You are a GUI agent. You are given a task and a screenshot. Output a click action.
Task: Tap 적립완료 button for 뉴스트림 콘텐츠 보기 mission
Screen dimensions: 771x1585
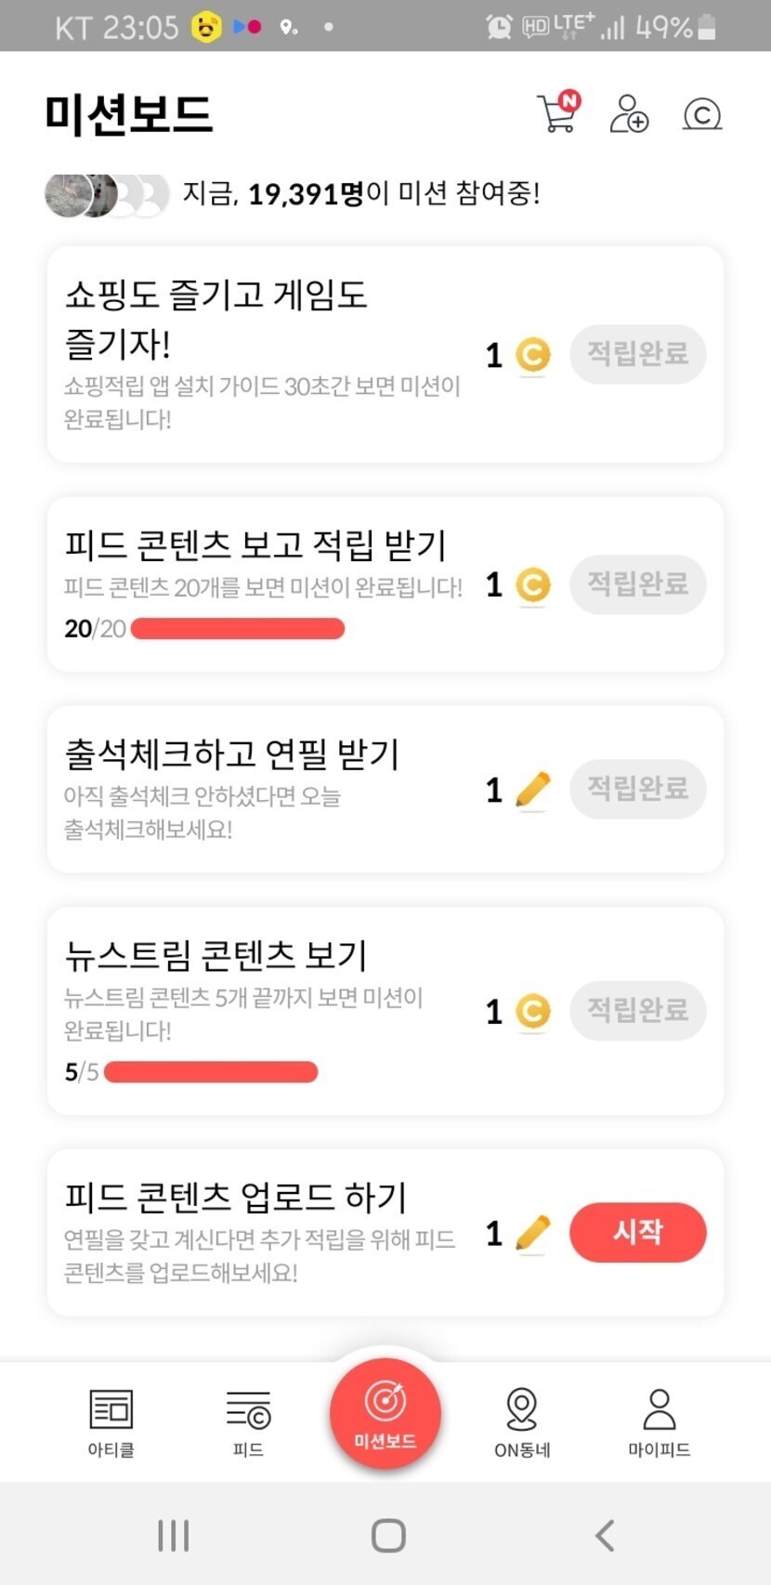(x=637, y=1010)
